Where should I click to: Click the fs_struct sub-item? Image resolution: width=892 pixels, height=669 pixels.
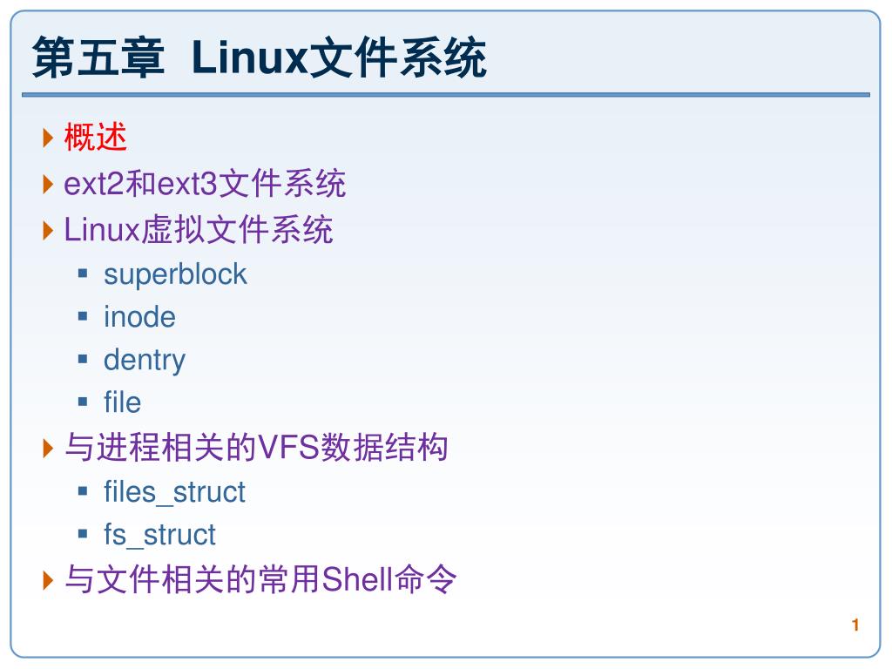tap(159, 536)
